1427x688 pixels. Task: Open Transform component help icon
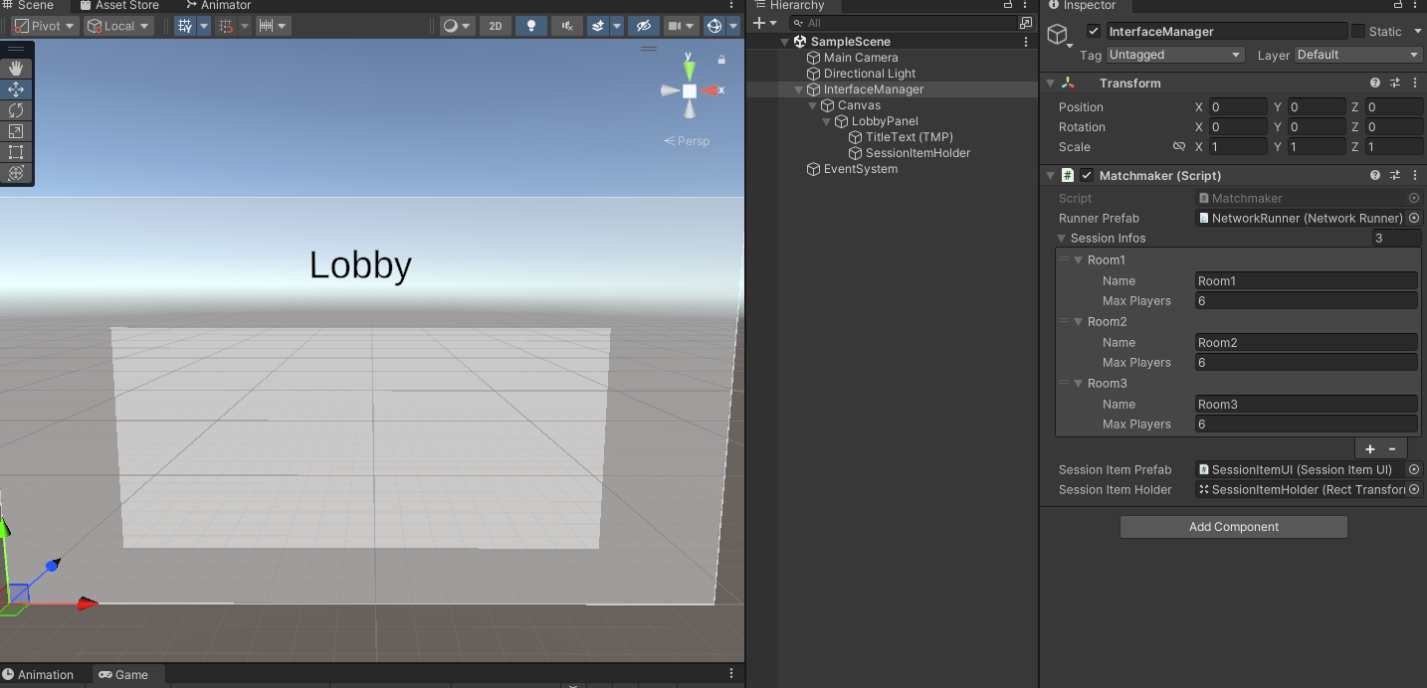tap(1375, 84)
